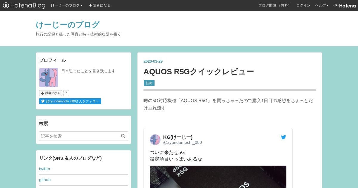The width and height of the screenshot is (358, 188).
Task: Open the blog title けーじーのブログ
Action: [68, 25]
